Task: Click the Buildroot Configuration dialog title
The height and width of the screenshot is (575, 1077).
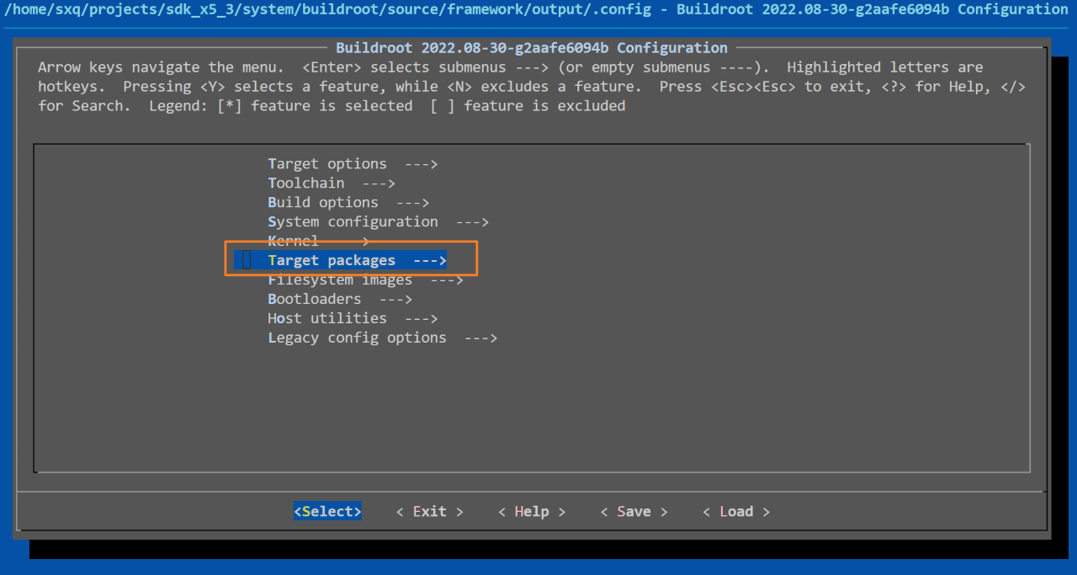Action: [532, 48]
